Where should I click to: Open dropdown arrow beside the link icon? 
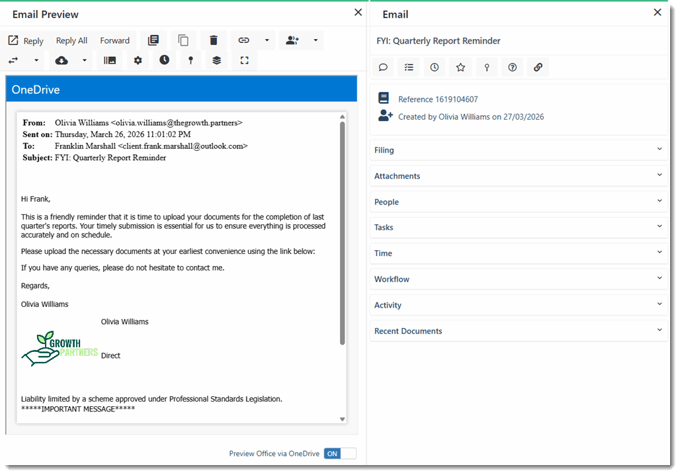pos(267,40)
